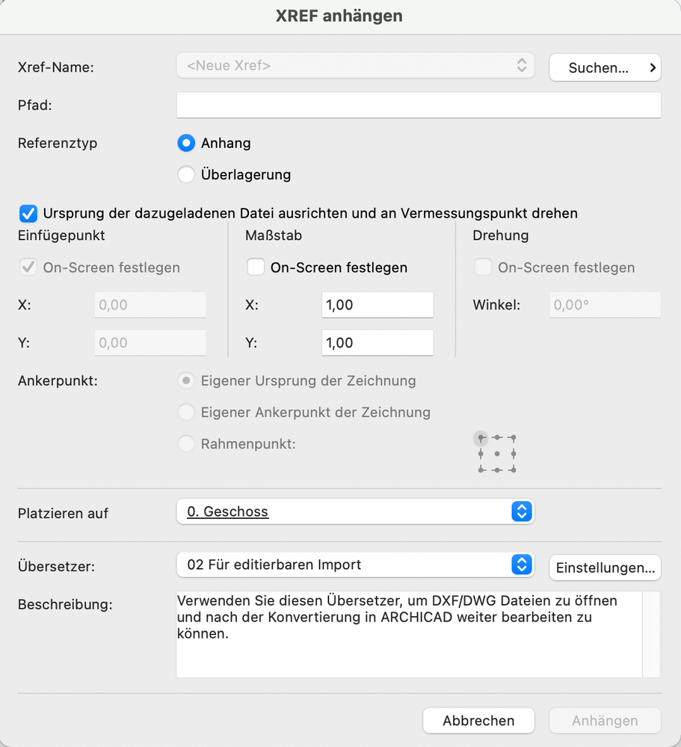
Task: Click the Maßstab X value field
Action: (378, 305)
